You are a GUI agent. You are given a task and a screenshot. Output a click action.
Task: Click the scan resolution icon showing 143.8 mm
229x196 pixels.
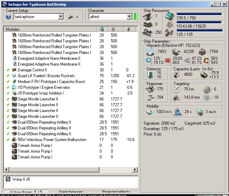176,98
